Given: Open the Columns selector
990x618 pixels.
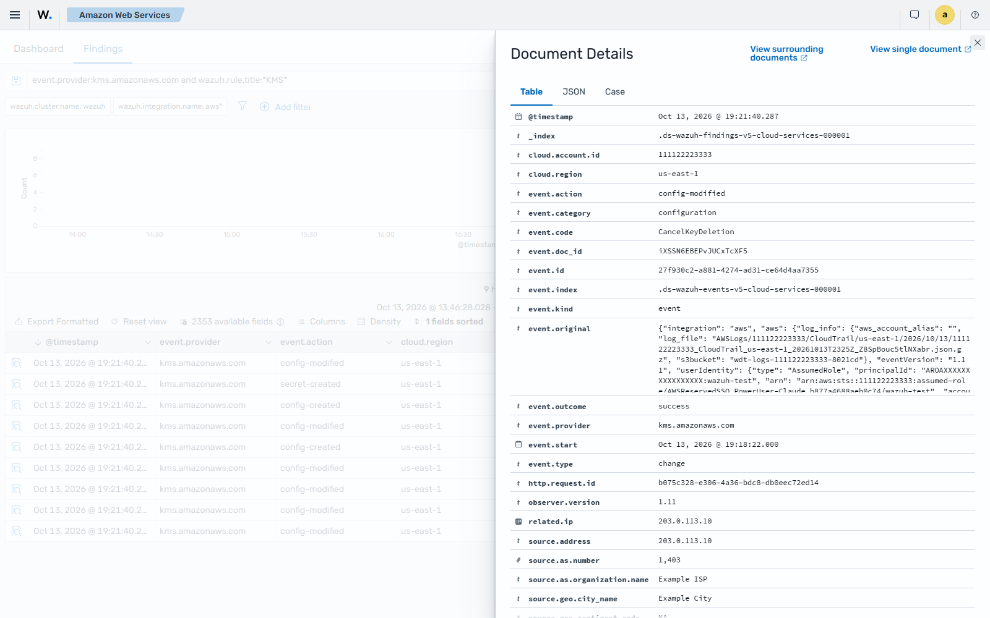Looking at the screenshot, I should pos(321,321).
